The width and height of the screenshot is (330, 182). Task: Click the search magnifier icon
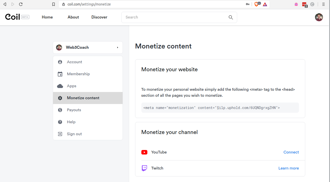231,17
